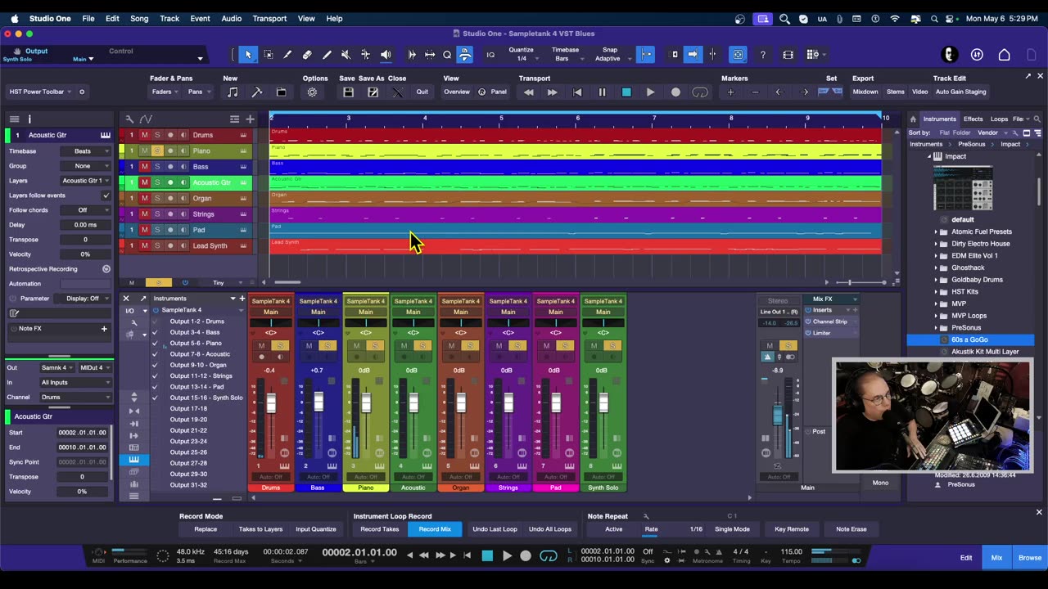The width and height of the screenshot is (1048, 589).
Task: Toggle Layers follow events checkbox
Action: coord(106,196)
